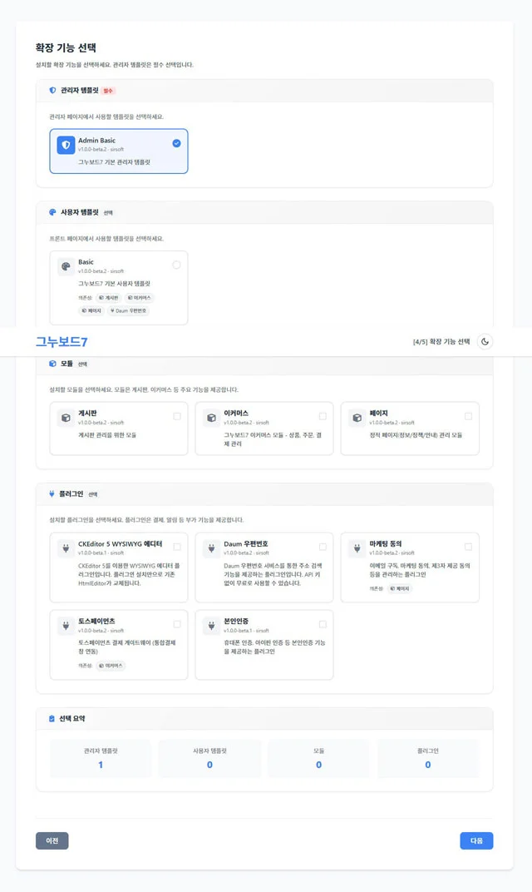Image resolution: width=532 pixels, height=892 pixels.
Task: Click the Daum 우편번호 dependency tag in Basic
Action: coord(129,310)
